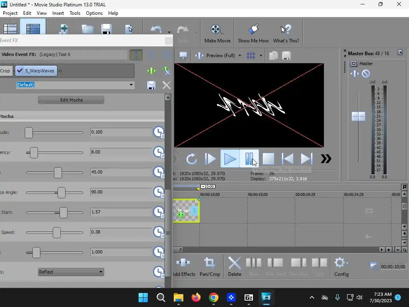Image resolution: width=409 pixels, height=307 pixels.
Task: Open the Project menu
Action: 10,13
